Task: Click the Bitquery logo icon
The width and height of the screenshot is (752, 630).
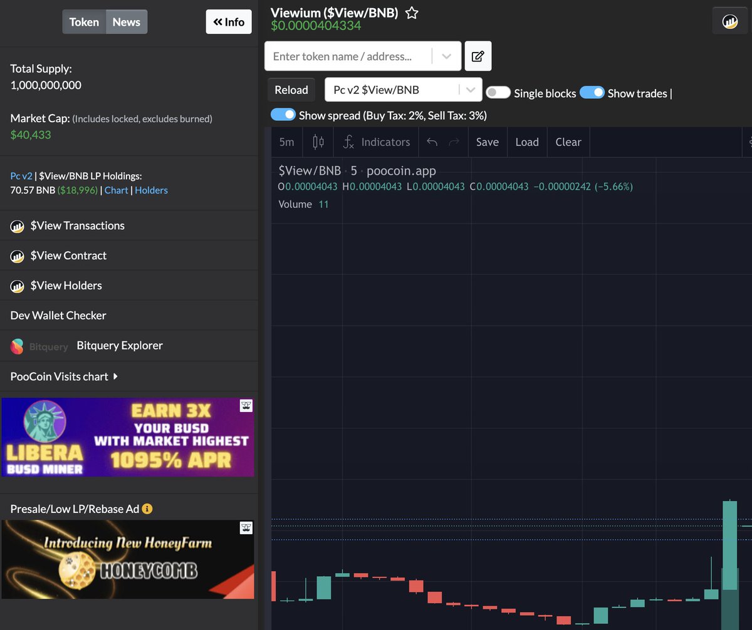Action: pos(17,346)
